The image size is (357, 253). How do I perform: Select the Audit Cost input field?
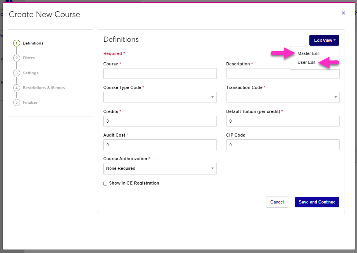[x=160, y=145]
